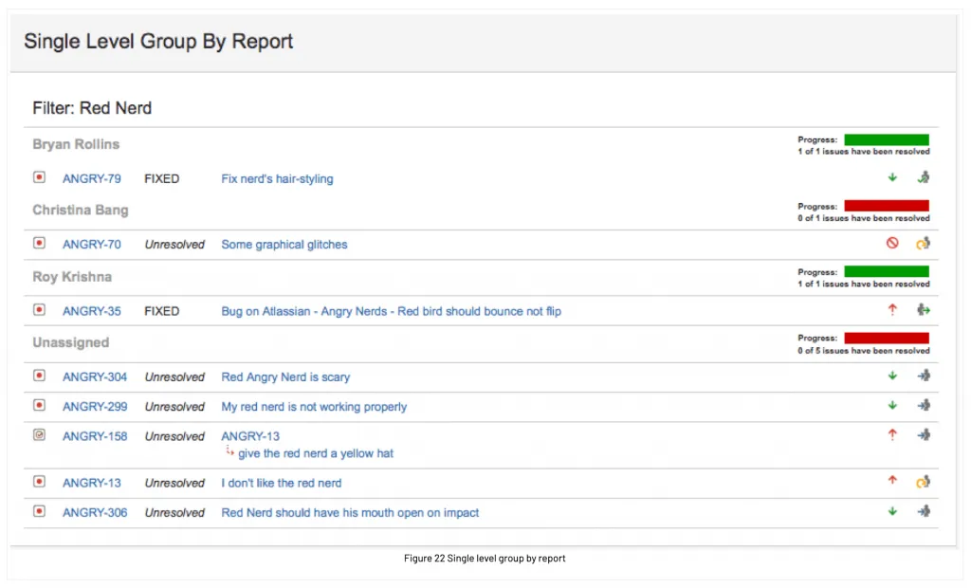971x588 pixels.
Task: Open issue key ANGRY-13 in key column
Action: [92, 483]
